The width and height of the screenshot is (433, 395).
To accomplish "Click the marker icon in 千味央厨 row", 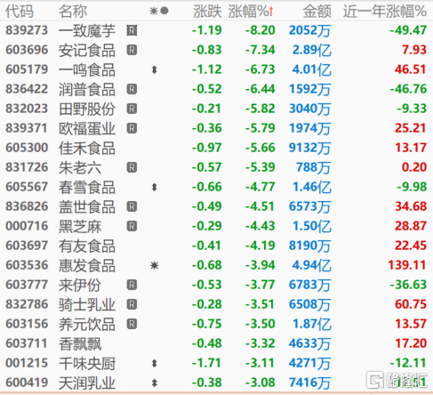I will (154, 363).
